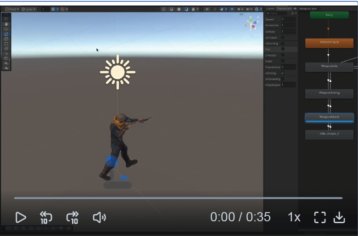Screen dimensions: 358x236
Task: Select the Scale tool
Action: tap(6, 39)
